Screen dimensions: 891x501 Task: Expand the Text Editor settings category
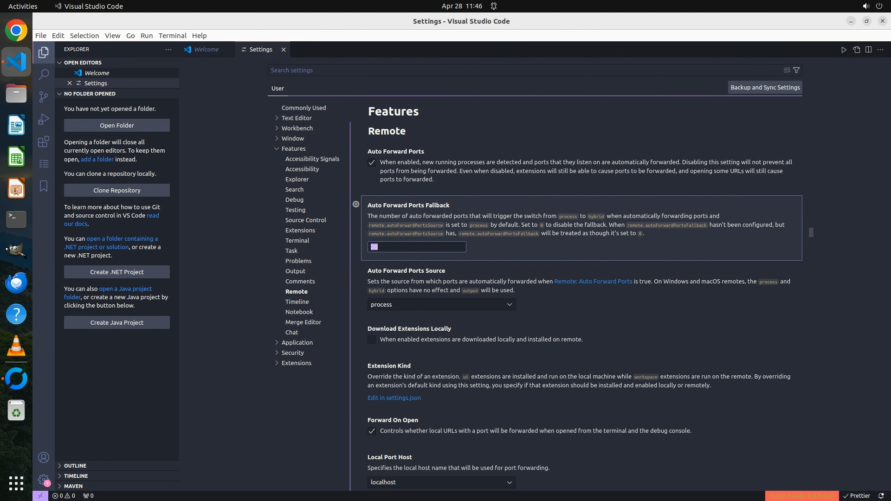[296, 118]
